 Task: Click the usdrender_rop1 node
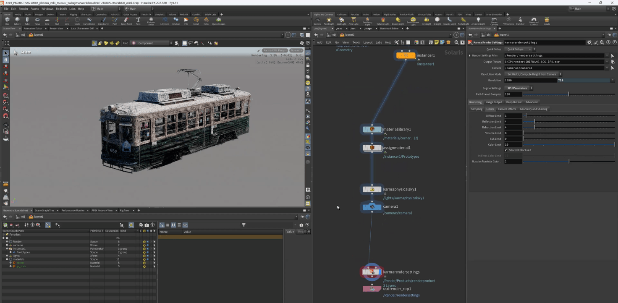tap(372, 289)
